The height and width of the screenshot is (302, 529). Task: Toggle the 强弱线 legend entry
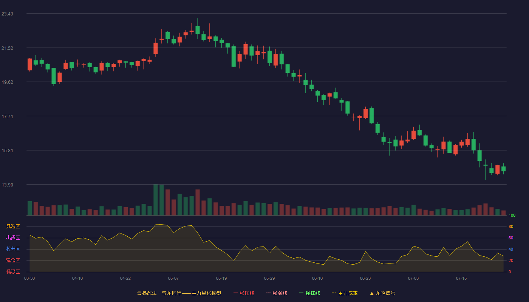277,293
